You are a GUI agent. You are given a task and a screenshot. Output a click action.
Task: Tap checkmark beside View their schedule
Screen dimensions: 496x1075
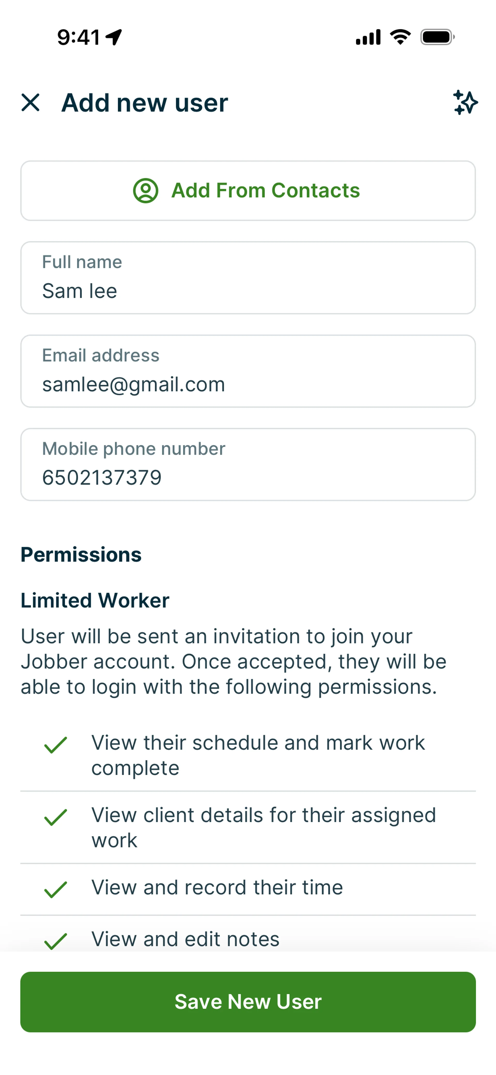[56, 745]
